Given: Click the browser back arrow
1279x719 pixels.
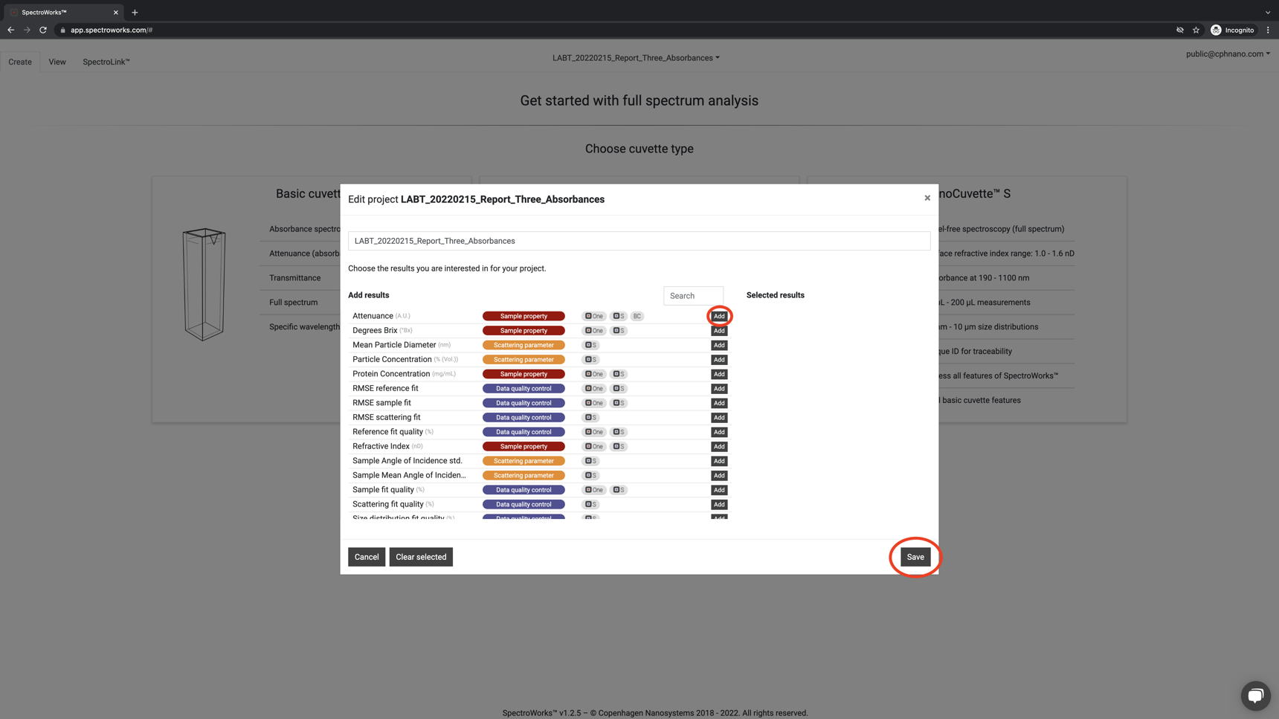Looking at the screenshot, I should [11, 30].
